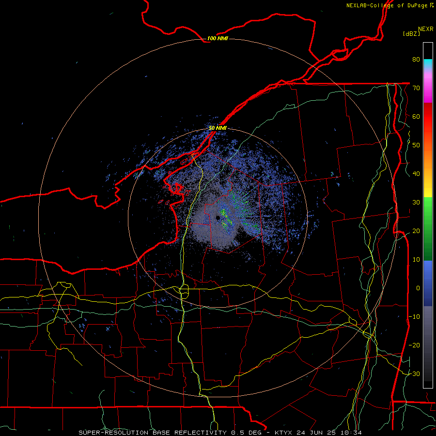
Task: Click the 30 dBZ label on the color scale
Action: [x=416, y=202]
